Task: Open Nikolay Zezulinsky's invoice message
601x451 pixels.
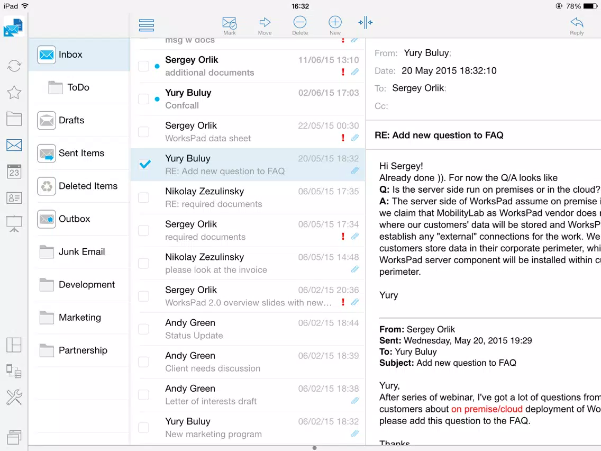Action: pos(248,263)
